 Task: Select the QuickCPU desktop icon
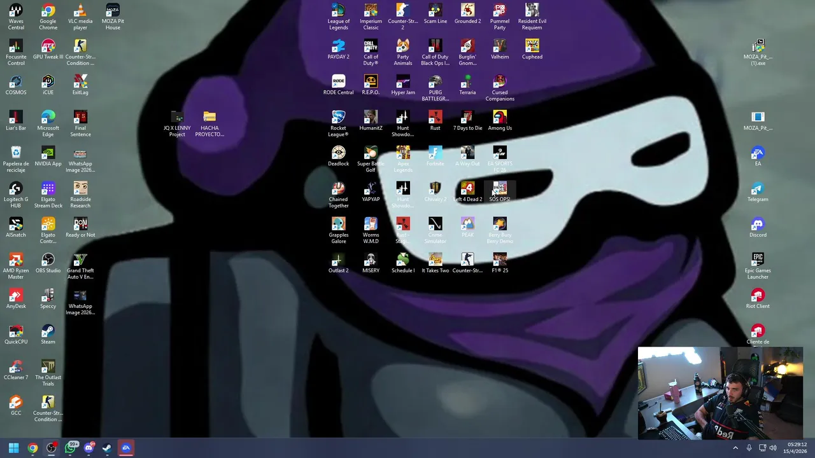tap(16, 334)
